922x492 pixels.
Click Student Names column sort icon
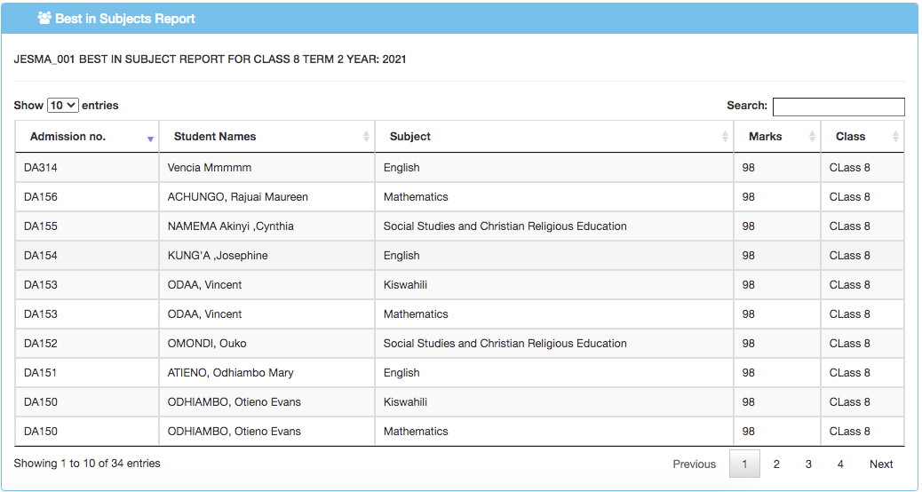(x=366, y=137)
